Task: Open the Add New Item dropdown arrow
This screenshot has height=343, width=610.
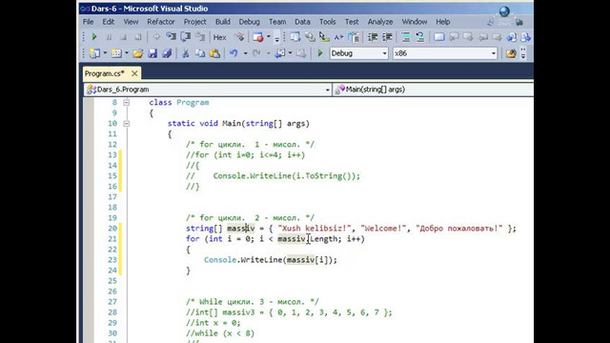Action: 126,53
